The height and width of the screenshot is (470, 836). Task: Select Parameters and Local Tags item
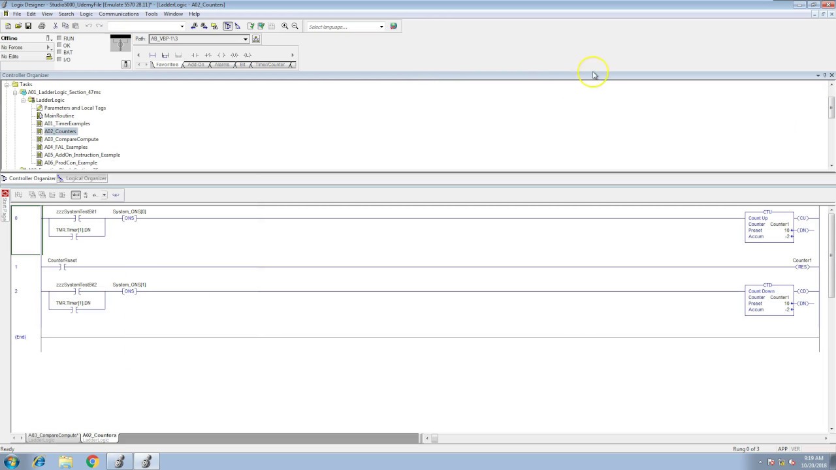pyautogui.click(x=75, y=108)
